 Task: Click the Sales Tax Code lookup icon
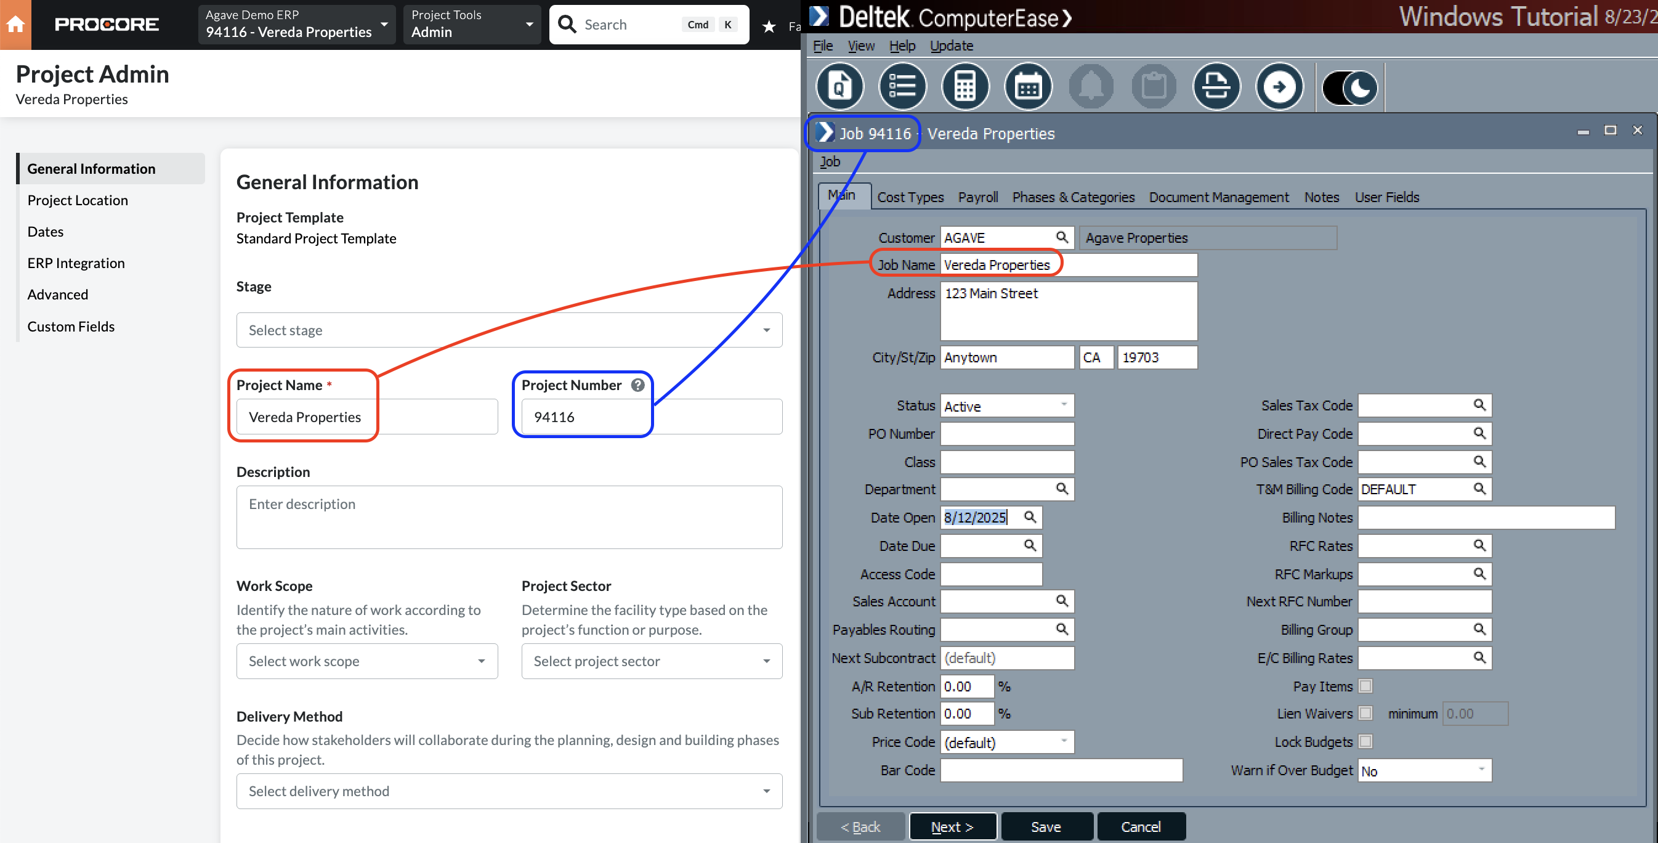click(1479, 405)
